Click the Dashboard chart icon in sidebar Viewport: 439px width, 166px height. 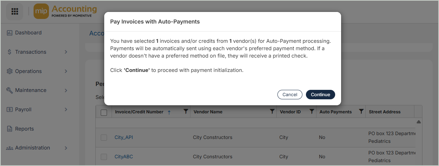(10, 33)
